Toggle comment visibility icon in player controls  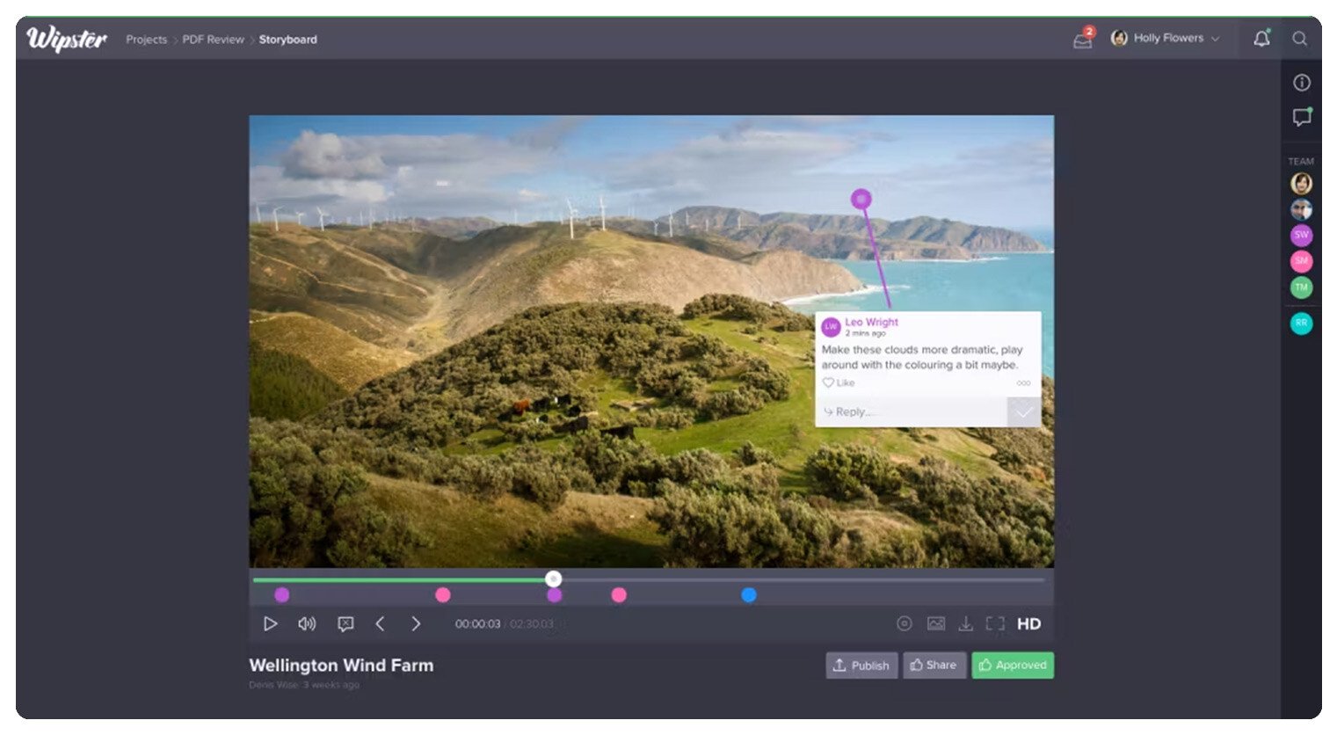[345, 624]
